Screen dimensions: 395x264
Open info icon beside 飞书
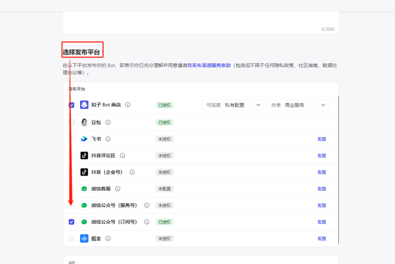(108, 139)
